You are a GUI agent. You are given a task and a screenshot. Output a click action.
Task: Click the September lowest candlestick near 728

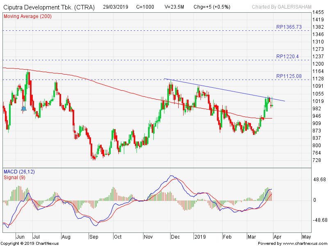[x=93, y=157]
